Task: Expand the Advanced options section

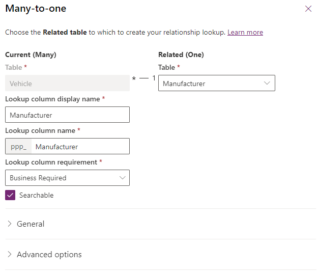Action: click(x=49, y=255)
